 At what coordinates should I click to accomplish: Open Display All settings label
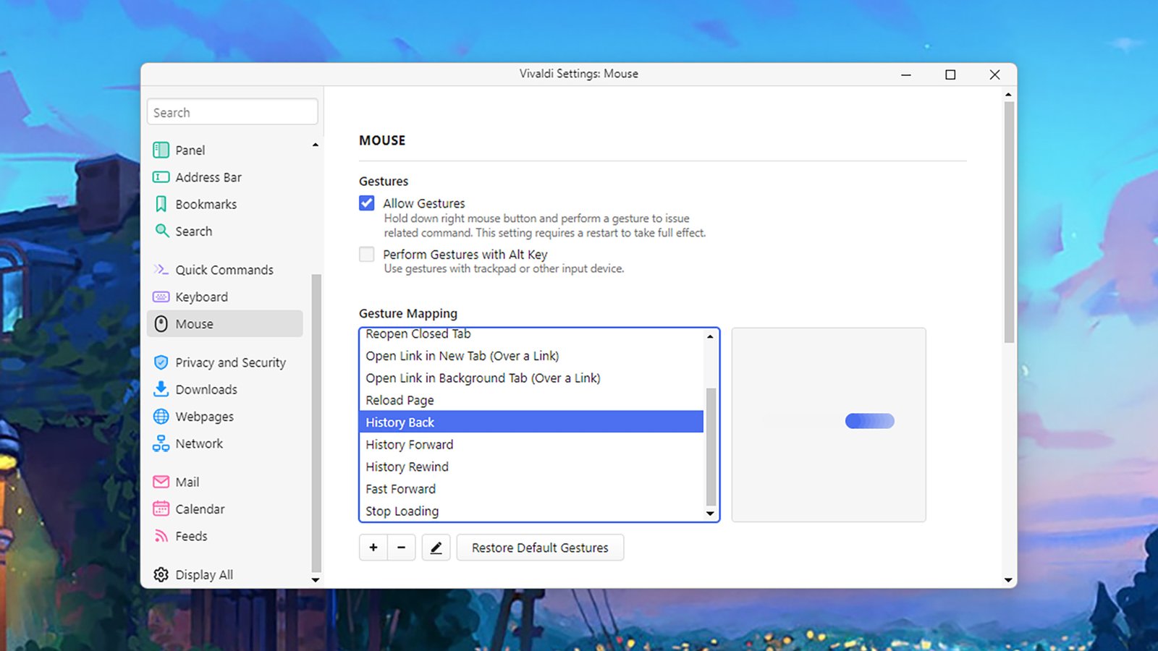coord(204,574)
